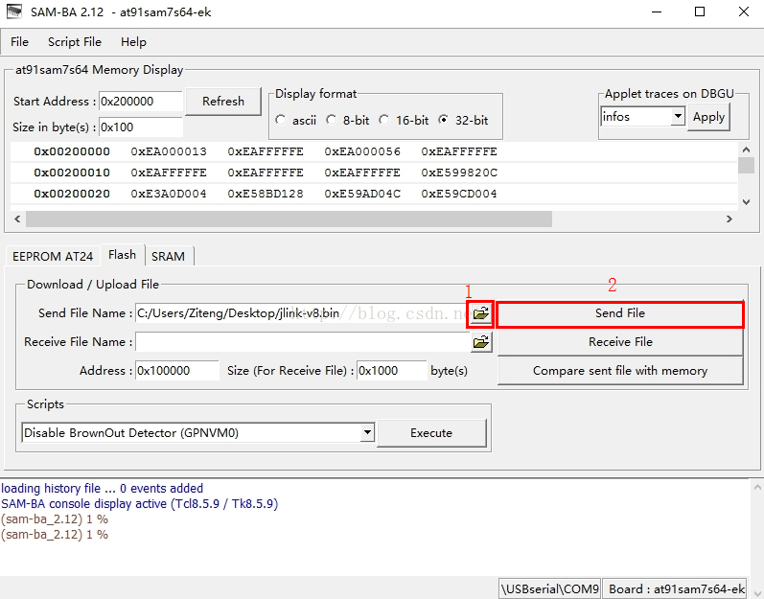Screen dimensions: 764x599
Task: Click the SAM-BA app icon in title bar
Action: (x=16, y=12)
